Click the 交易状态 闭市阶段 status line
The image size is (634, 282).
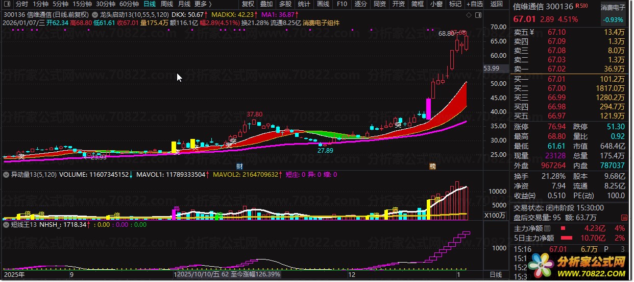click(x=558, y=208)
